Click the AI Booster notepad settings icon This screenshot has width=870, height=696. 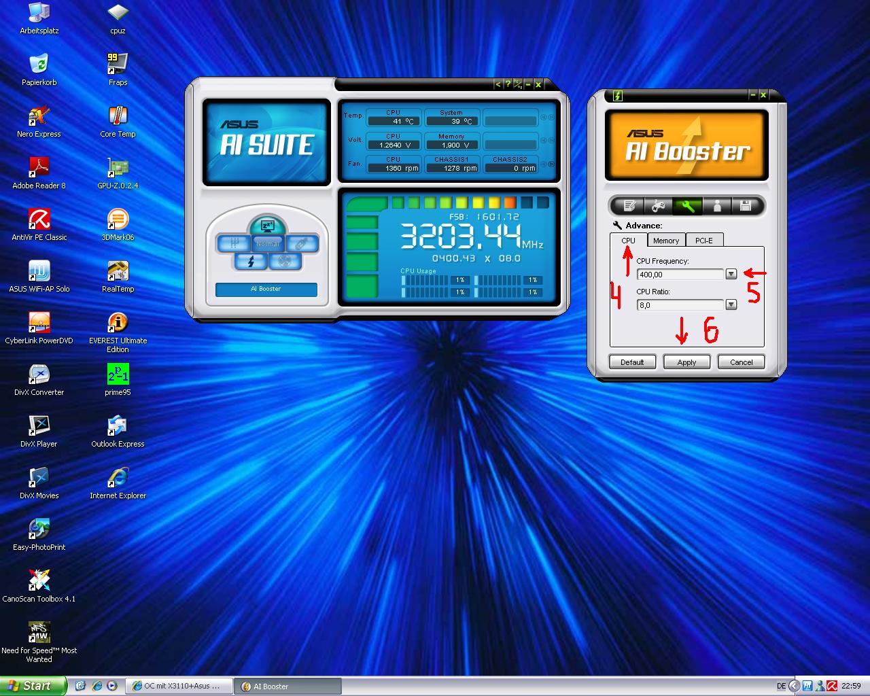point(629,206)
